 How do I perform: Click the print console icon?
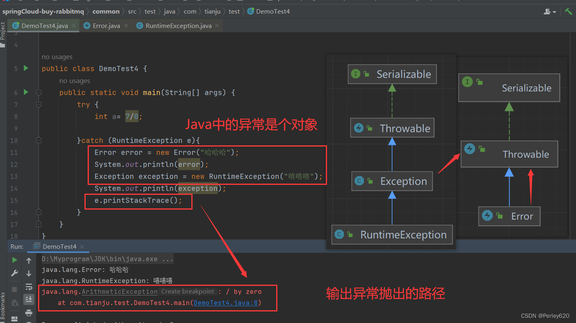click(29, 312)
